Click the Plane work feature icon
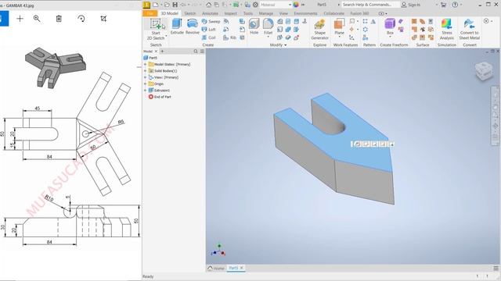Viewport: 501px width, 281px height. point(339,24)
